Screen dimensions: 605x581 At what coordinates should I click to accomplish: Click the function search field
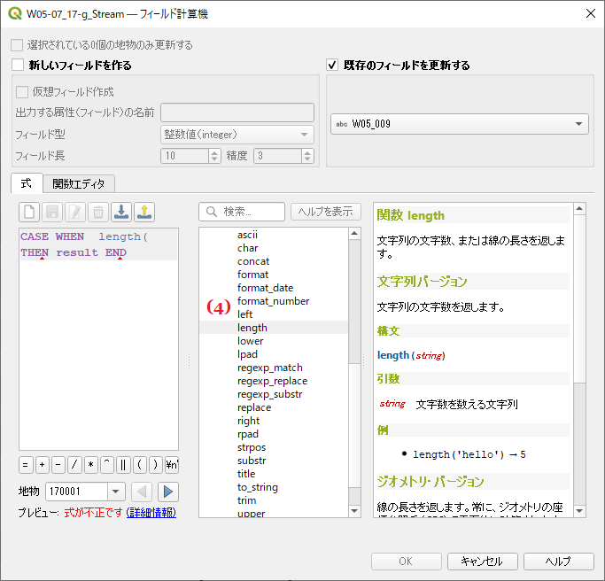244,212
